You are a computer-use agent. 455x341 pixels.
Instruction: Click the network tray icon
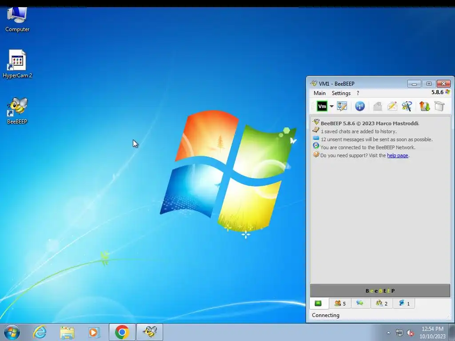[x=399, y=333]
